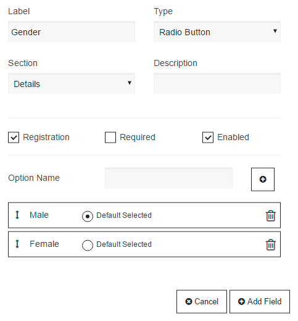Image resolution: width=298 pixels, height=321 pixels.
Task: Click the Option Name text field
Action: (x=168, y=178)
